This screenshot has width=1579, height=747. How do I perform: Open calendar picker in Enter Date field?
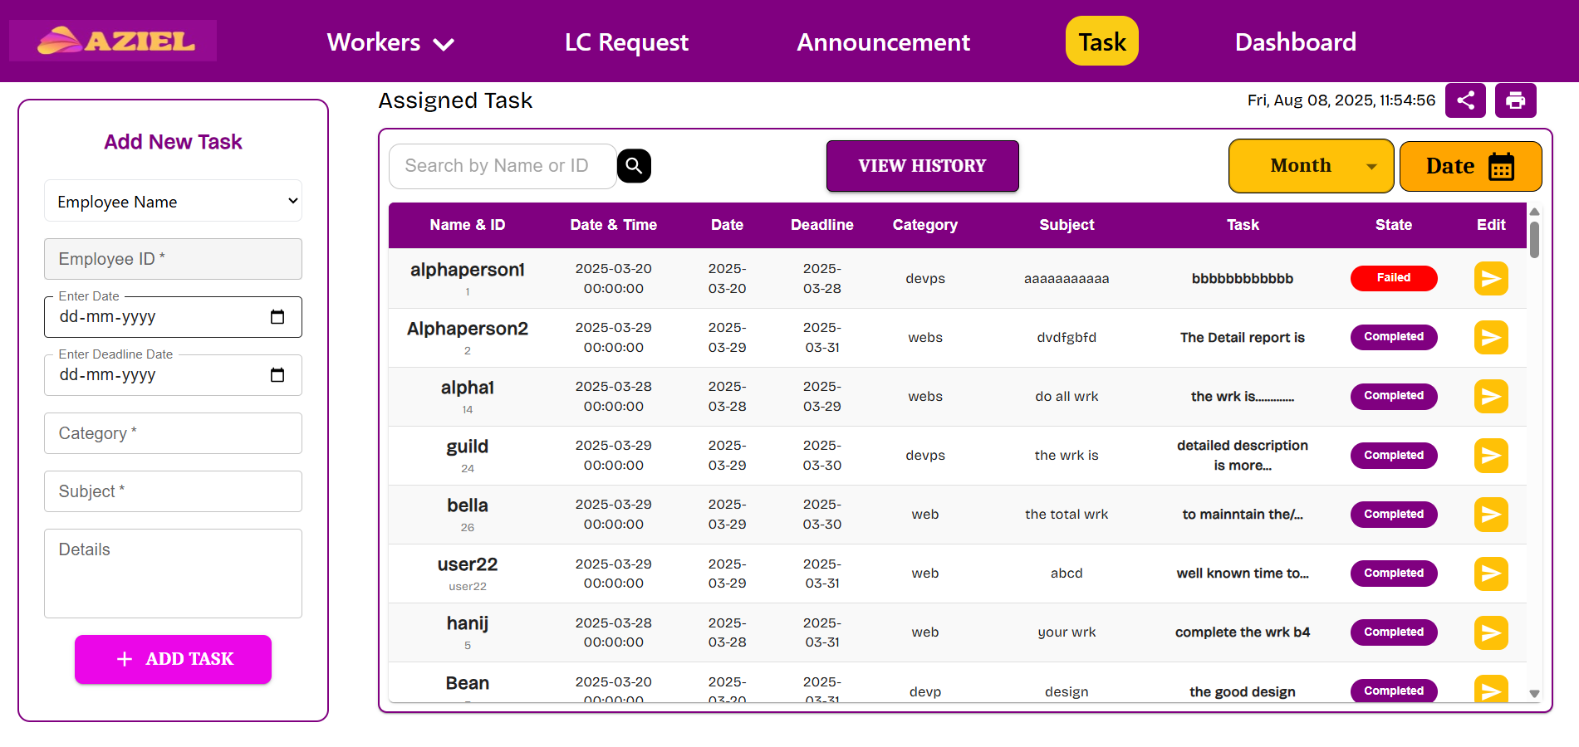[x=277, y=317]
